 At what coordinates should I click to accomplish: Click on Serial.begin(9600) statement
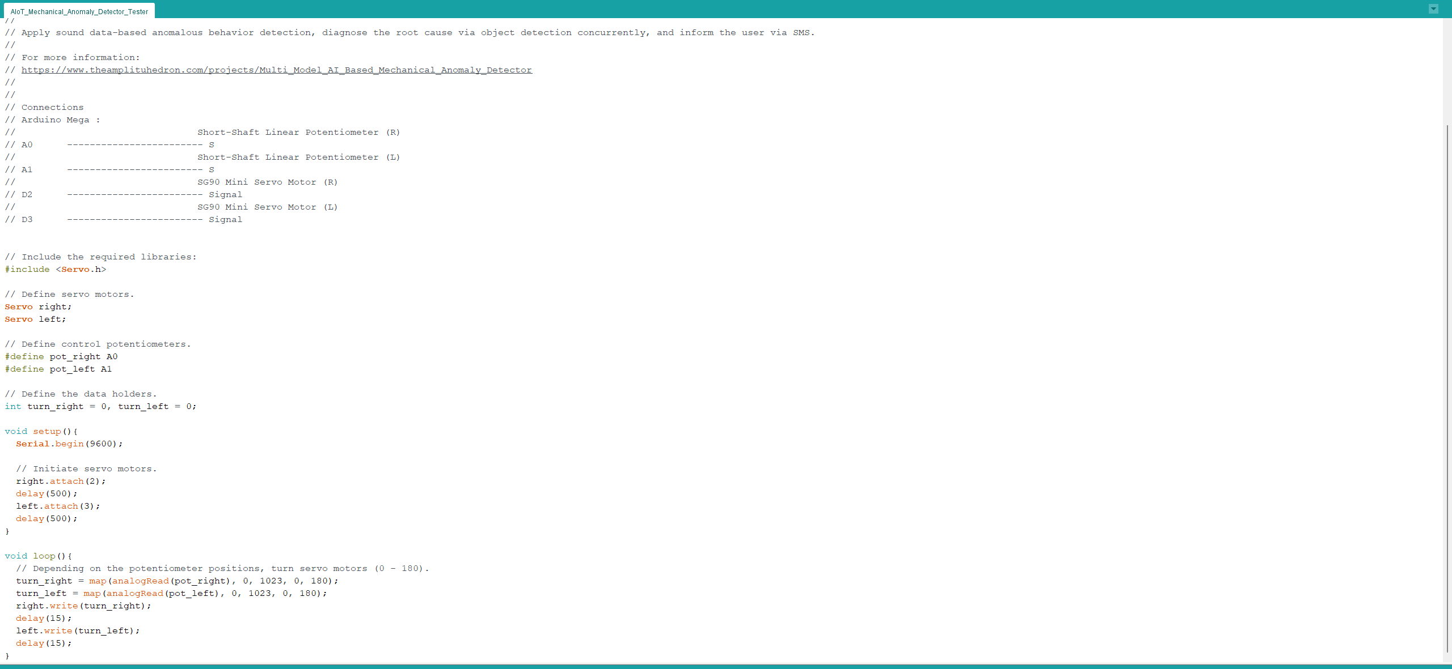(69, 444)
